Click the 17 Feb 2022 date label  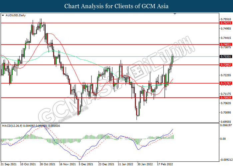click(165, 164)
